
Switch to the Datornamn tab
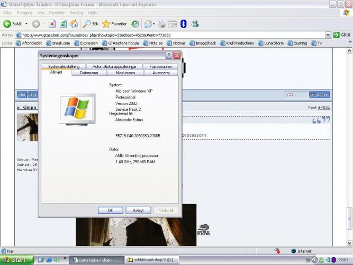pos(89,73)
